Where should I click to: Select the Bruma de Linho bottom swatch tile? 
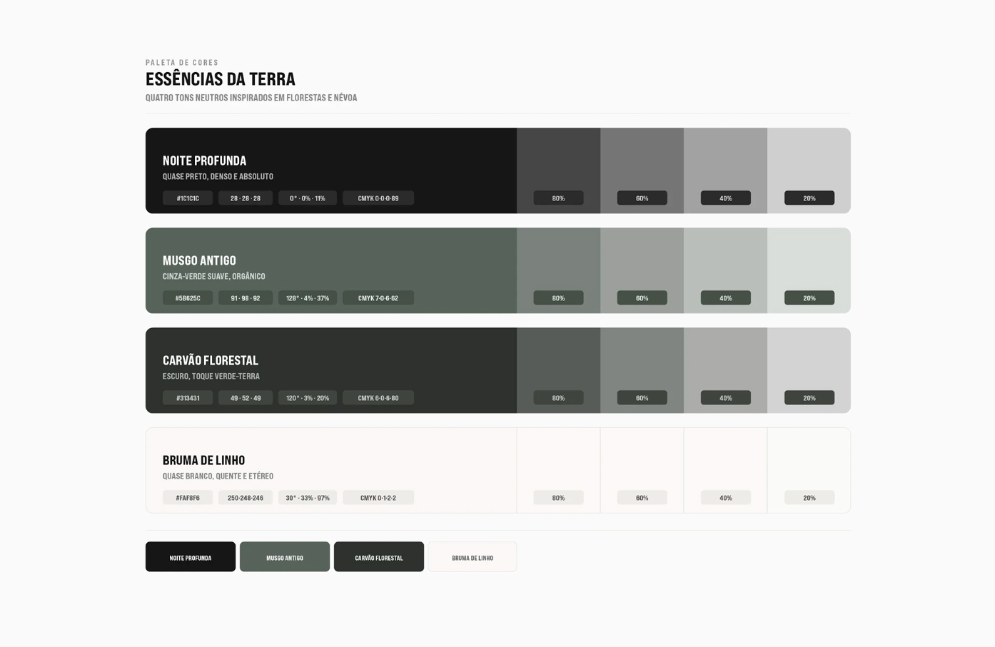pyautogui.click(x=473, y=557)
